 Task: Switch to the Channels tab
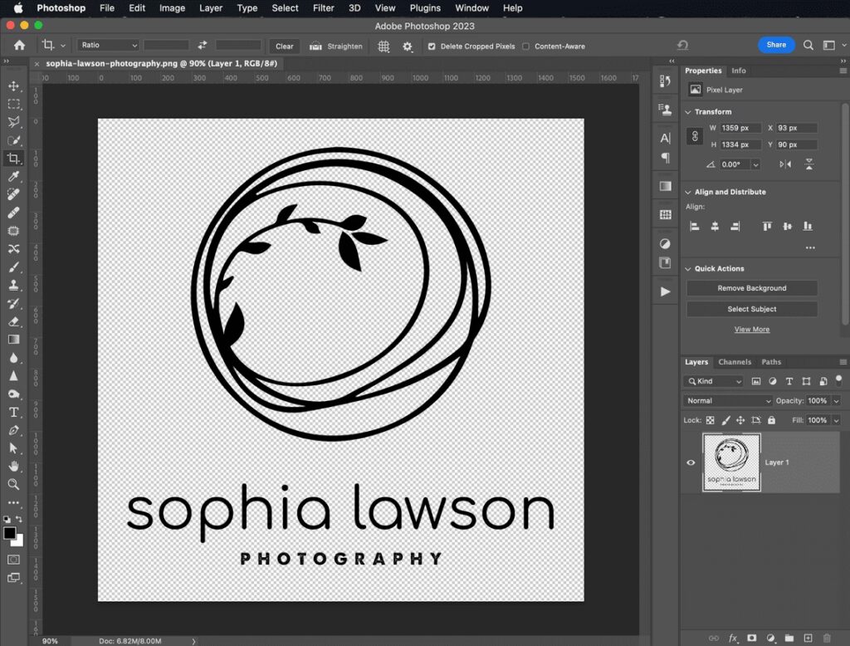(x=735, y=362)
